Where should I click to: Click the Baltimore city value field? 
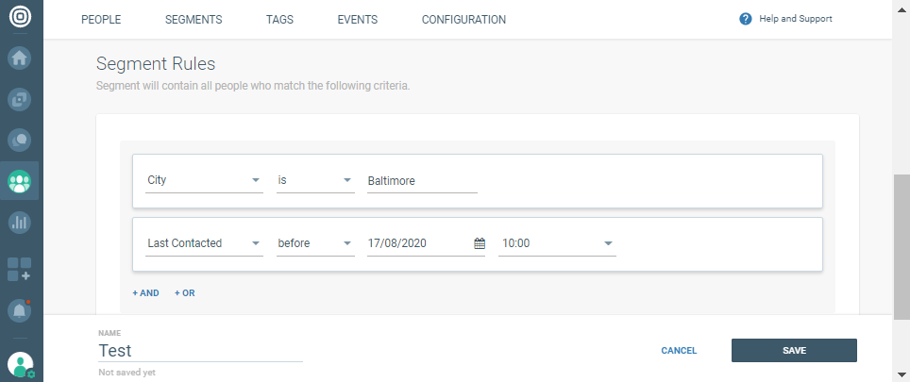coord(422,180)
